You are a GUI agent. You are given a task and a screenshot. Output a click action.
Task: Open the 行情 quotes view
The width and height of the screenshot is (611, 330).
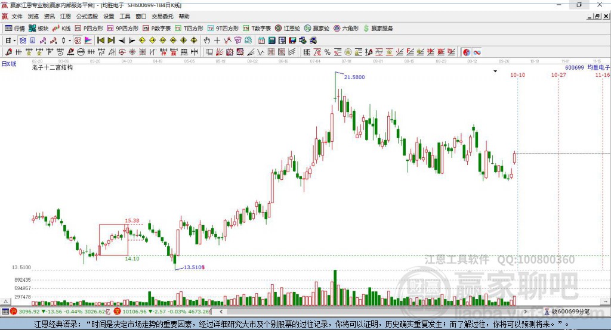click(14, 29)
